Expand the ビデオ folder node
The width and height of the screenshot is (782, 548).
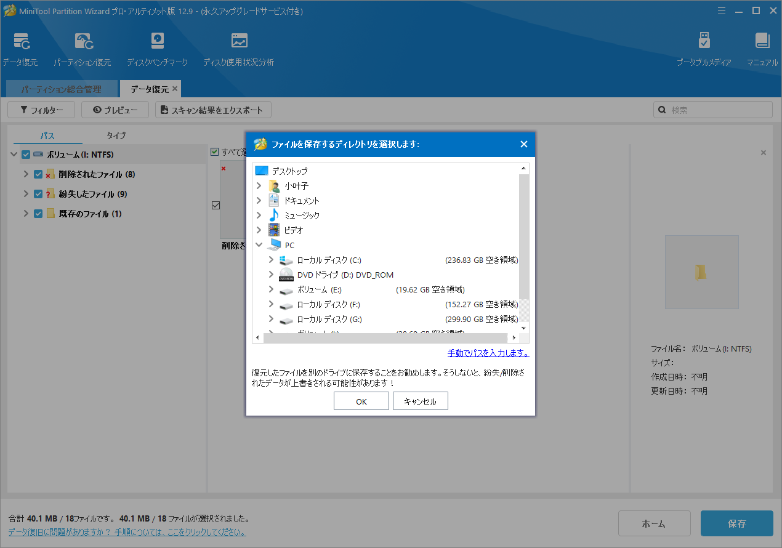pos(259,230)
